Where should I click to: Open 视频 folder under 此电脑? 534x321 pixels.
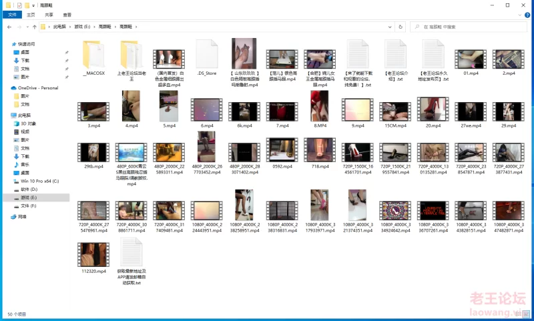pos(25,131)
